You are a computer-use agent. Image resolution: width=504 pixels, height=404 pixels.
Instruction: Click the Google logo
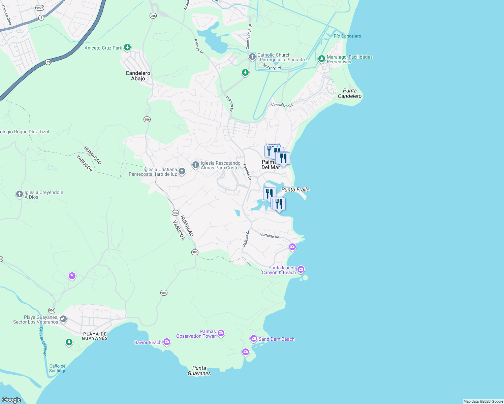pyautogui.click(x=11, y=400)
